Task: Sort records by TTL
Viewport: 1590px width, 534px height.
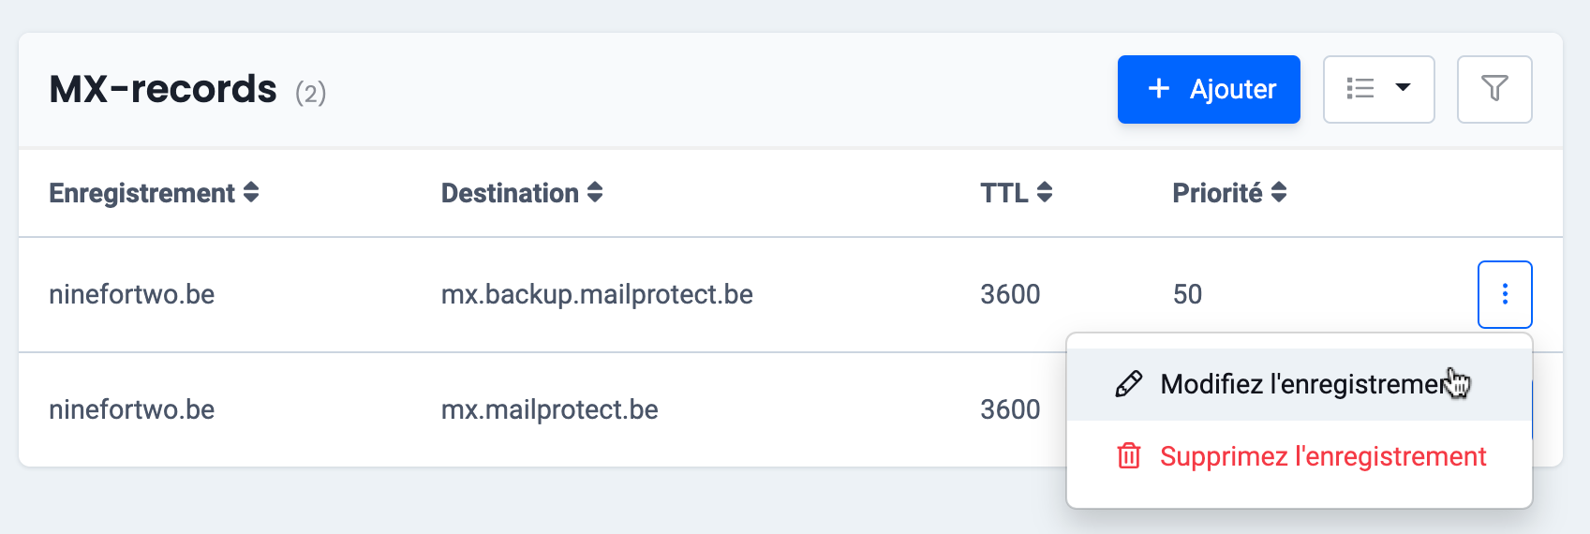Action: (x=1016, y=193)
